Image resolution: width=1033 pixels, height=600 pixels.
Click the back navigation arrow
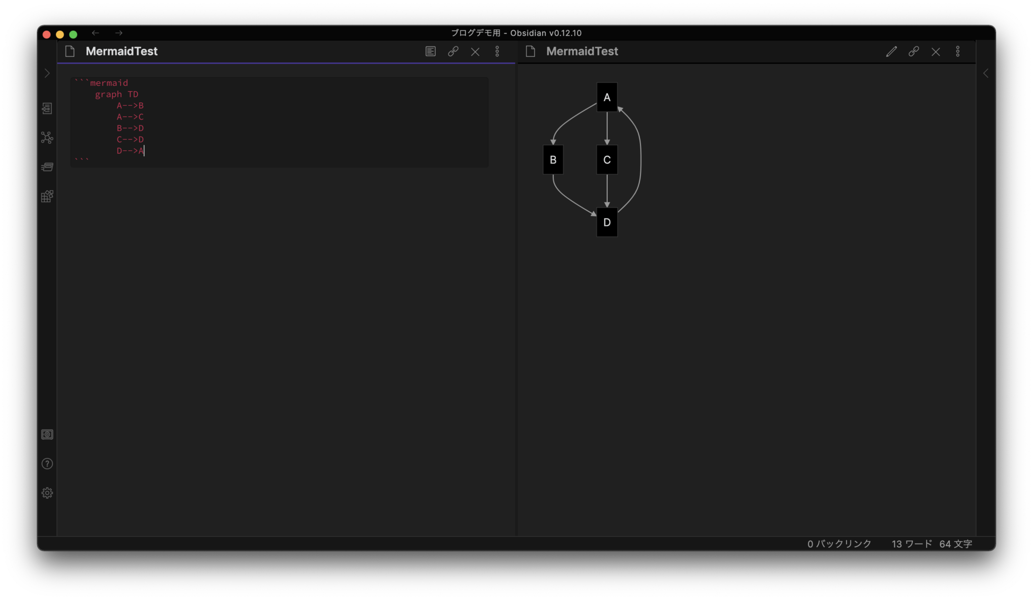[96, 33]
